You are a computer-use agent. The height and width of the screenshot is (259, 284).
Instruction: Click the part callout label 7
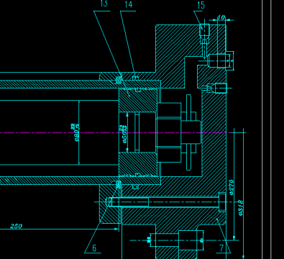pyautogui.click(x=221, y=248)
